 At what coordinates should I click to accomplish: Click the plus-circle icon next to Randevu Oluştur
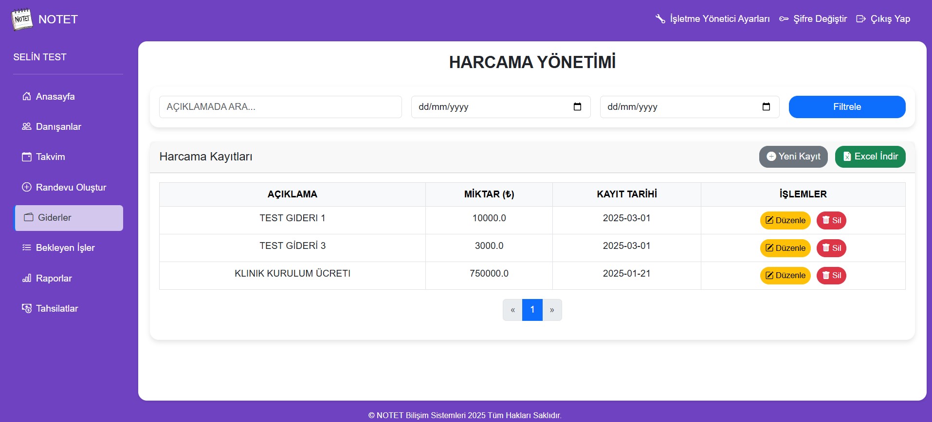click(x=27, y=187)
